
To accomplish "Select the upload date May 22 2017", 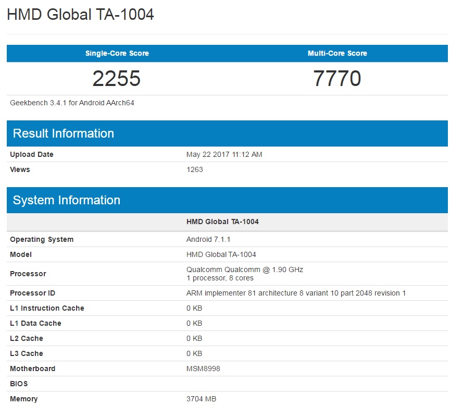I will pos(224,155).
